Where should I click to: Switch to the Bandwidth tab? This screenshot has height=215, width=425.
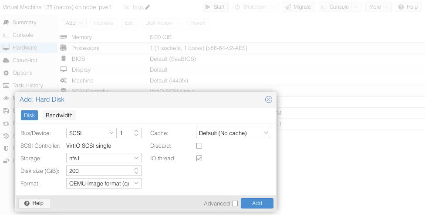coord(59,116)
